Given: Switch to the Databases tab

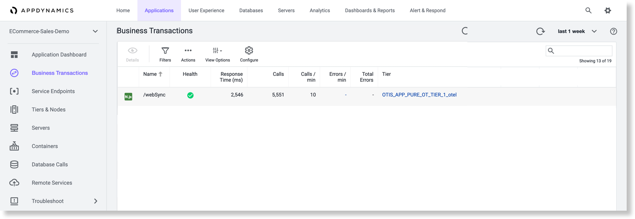Looking at the screenshot, I should click(x=251, y=10).
